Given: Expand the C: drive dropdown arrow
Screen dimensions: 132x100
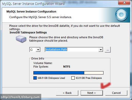Looking at the screenshot, I should (38, 49).
